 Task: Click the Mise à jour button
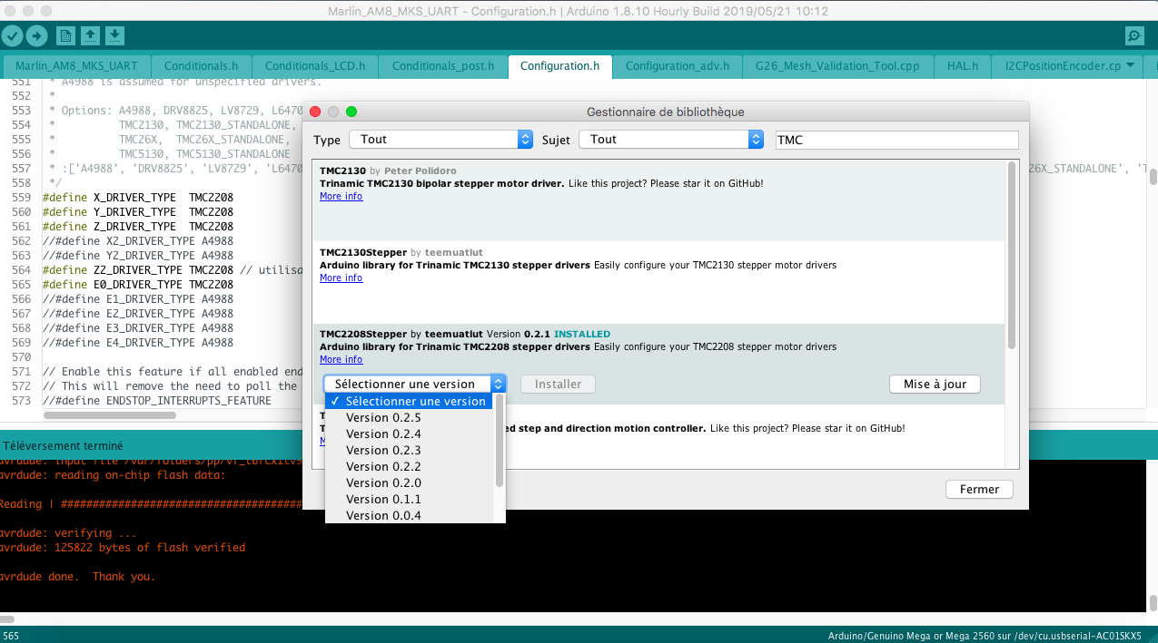[x=935, y=385]
